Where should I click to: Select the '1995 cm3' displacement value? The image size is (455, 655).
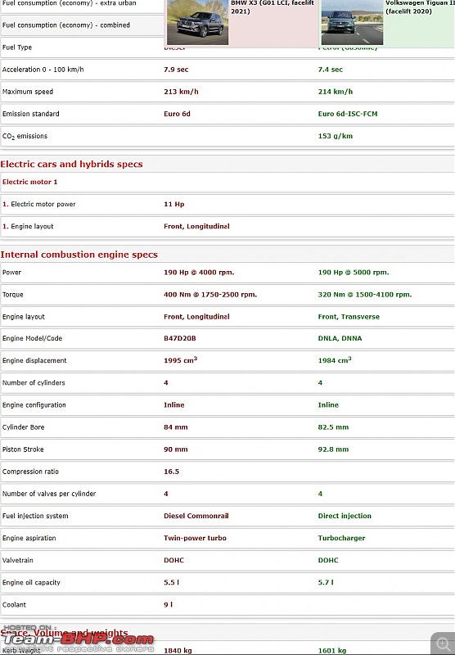[x=180, y=360]
